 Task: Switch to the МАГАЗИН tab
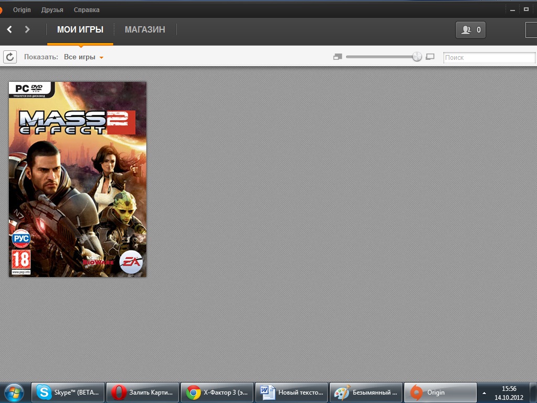pos(145,29)
